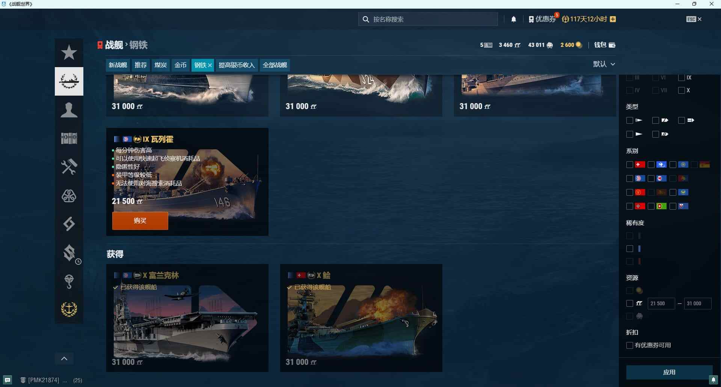The width and height of the screenshot is (721, 387).
Task: Click the 应用 apply filters button
Action: point(669,372)
